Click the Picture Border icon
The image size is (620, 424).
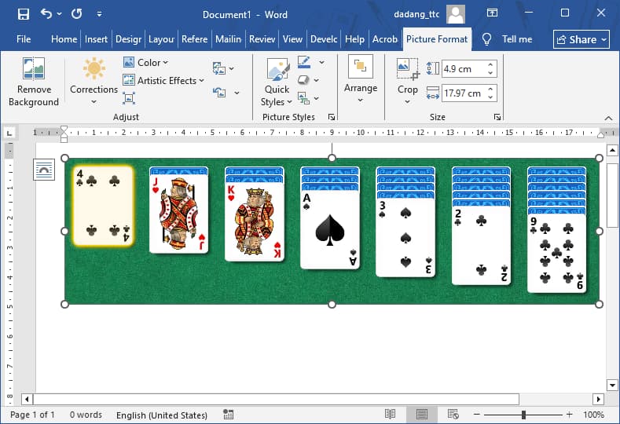click(304, 62)
